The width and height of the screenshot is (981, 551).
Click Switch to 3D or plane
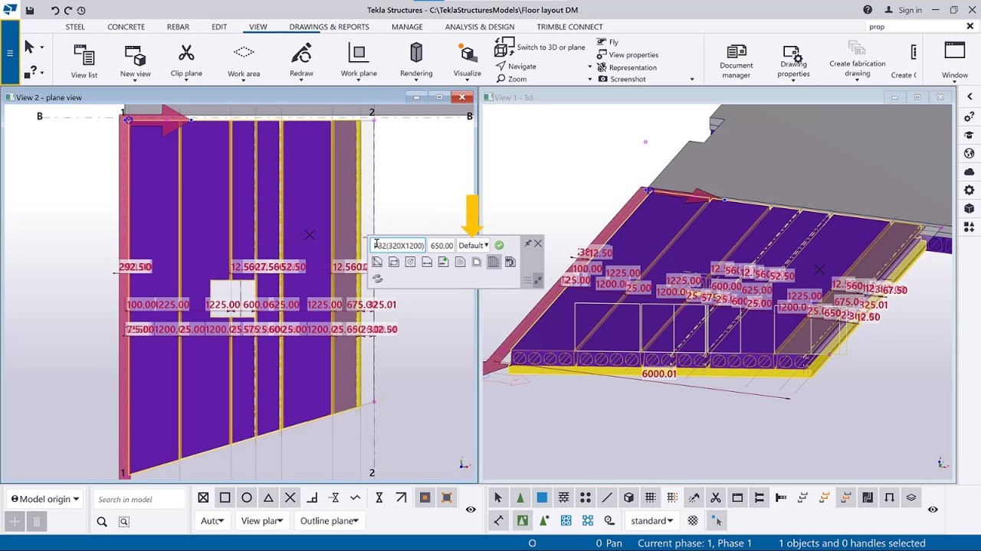pyautogui.click(x=540, y=47)
